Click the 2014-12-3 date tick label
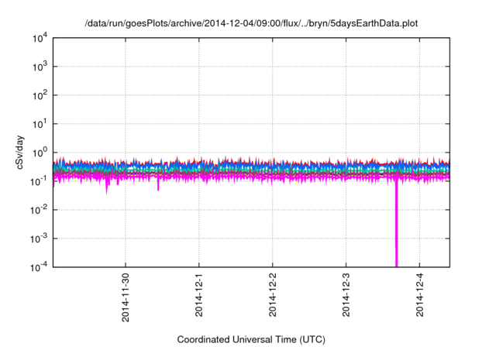Screen dimensions: 496x347 [x=346, y=295]
